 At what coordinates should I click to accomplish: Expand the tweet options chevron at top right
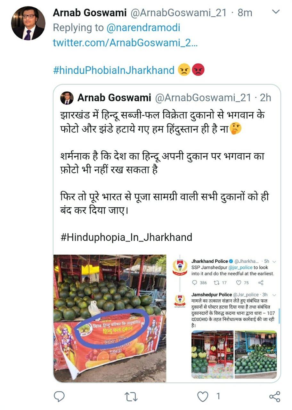coord(275,12)
